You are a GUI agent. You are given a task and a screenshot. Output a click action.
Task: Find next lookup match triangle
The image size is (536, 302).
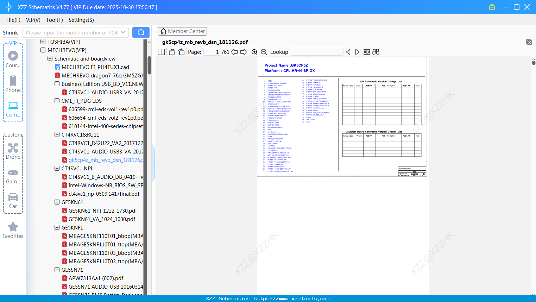tap(357, 52)
